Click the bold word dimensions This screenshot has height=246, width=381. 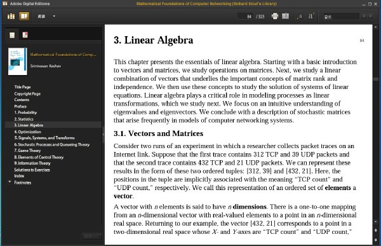point(250,207)
